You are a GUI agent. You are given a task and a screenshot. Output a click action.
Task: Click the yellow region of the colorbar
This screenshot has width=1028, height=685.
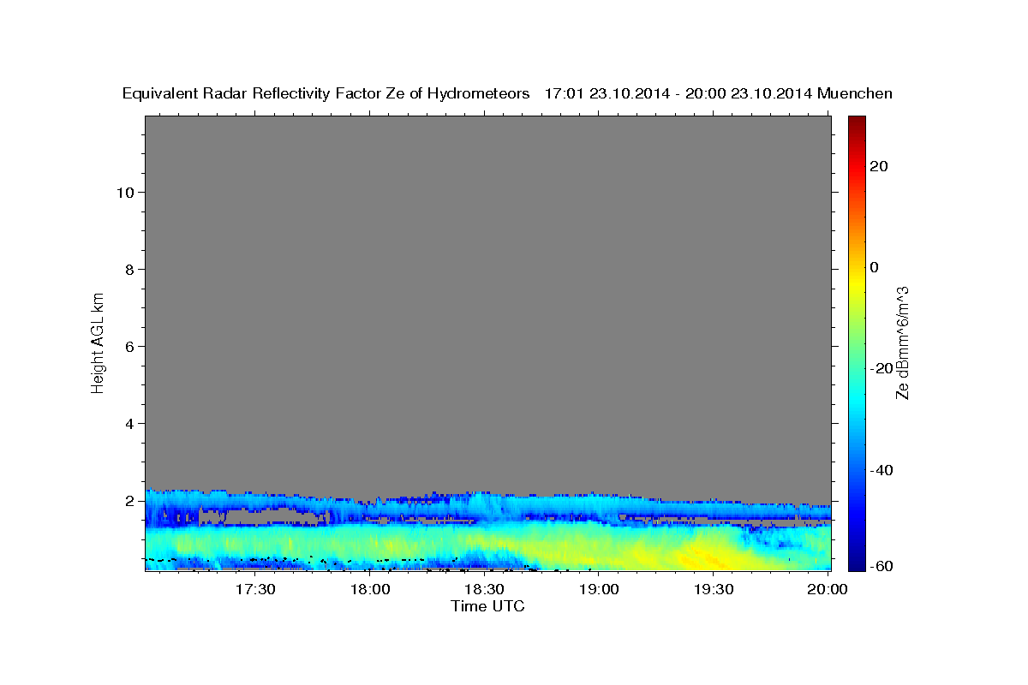point(857,283)
